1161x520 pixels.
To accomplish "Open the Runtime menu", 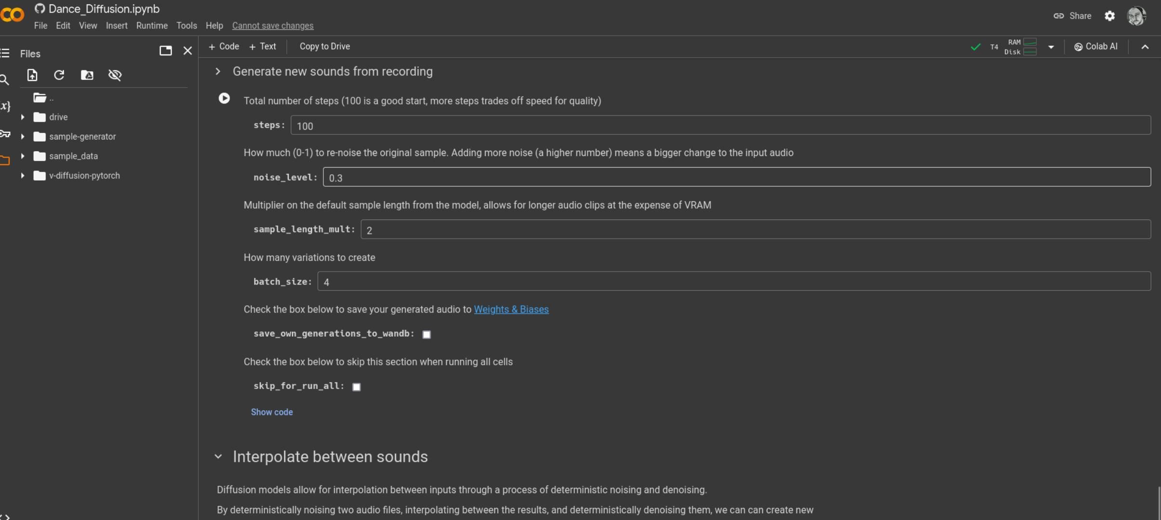I will [151, 25].
